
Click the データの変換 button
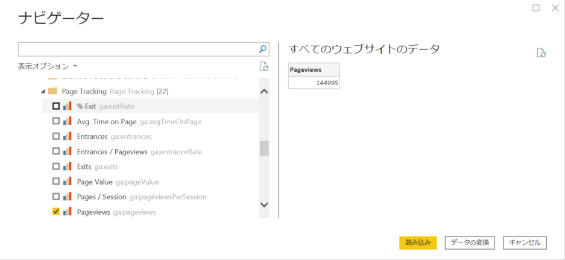[x=470, y=243]
